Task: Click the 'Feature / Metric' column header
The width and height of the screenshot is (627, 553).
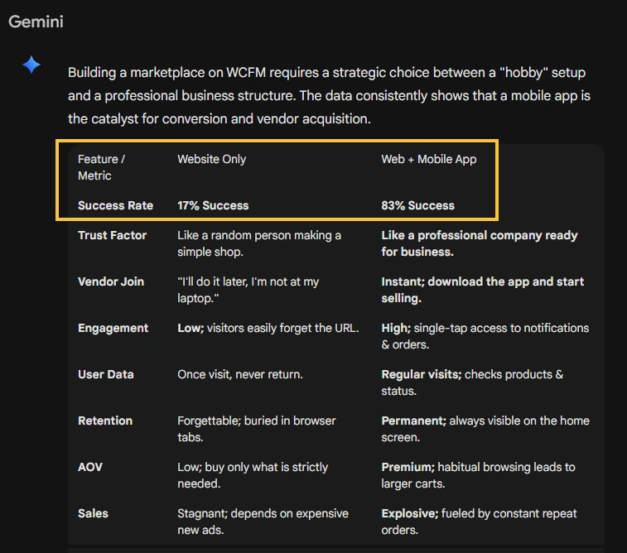Action: click(x=101, y=167)
